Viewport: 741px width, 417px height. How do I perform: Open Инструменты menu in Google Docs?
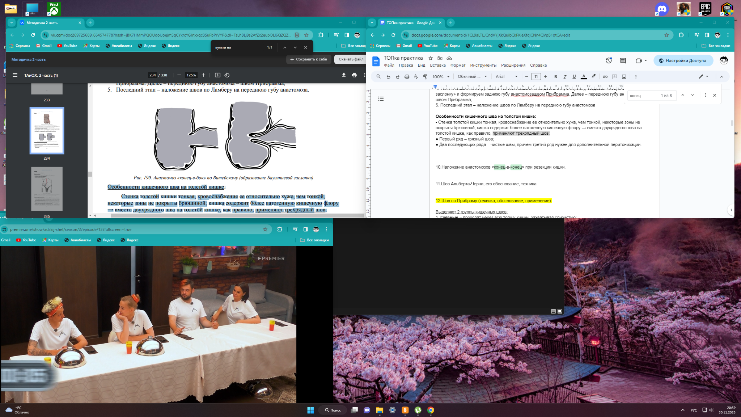pyautogui.click(x=483, y=65)
